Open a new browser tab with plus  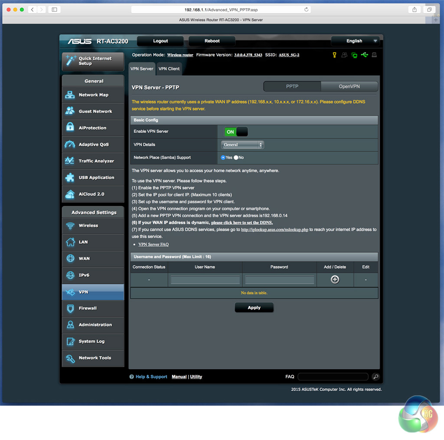(x=436, y=20)
